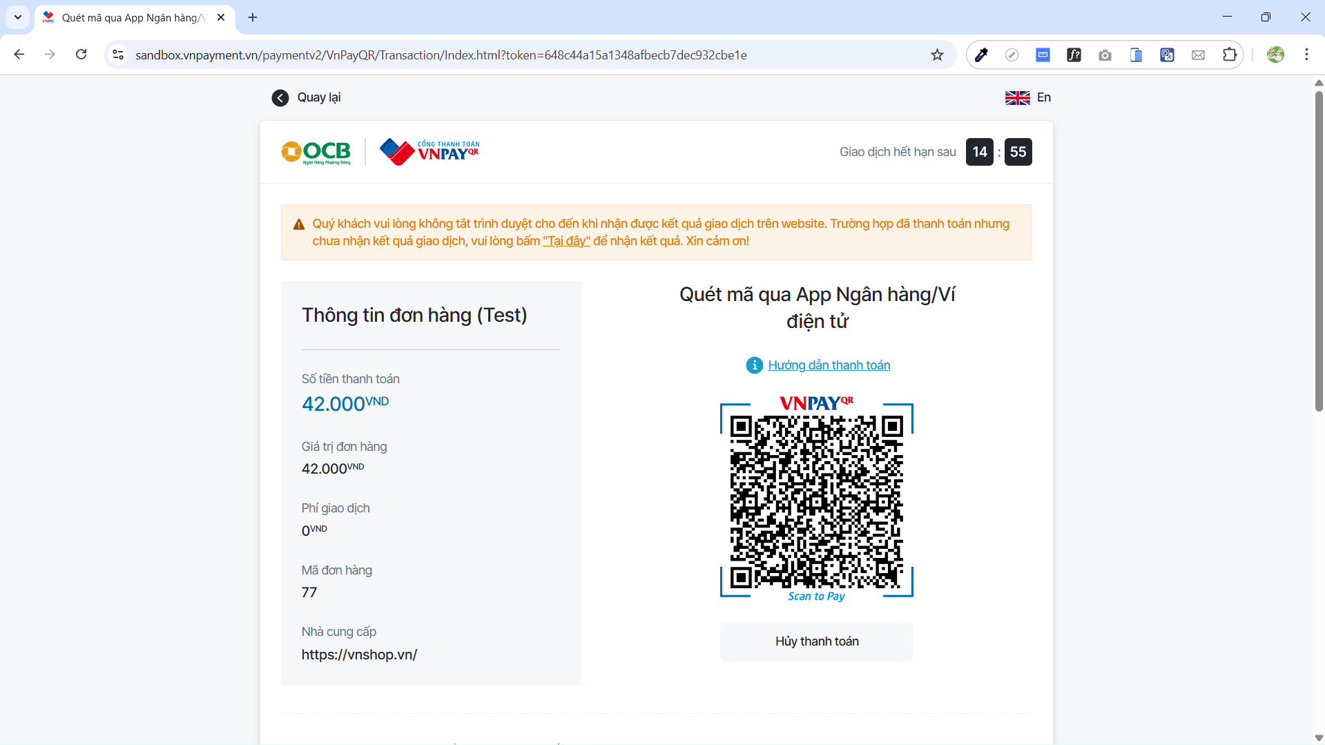Open the font identifier f? extension
1325x745 pixels.
[1074, 55]
